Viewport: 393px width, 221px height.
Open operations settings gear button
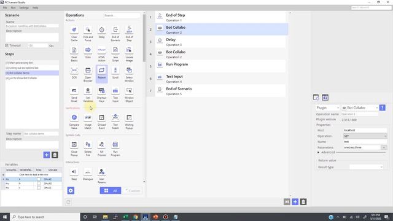click(71, 191)
